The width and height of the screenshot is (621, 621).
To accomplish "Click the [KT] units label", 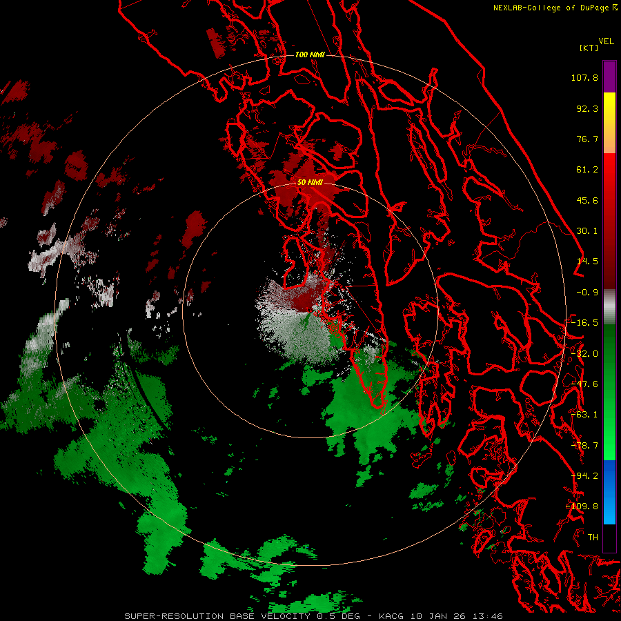I will click(x=589, y=48).
